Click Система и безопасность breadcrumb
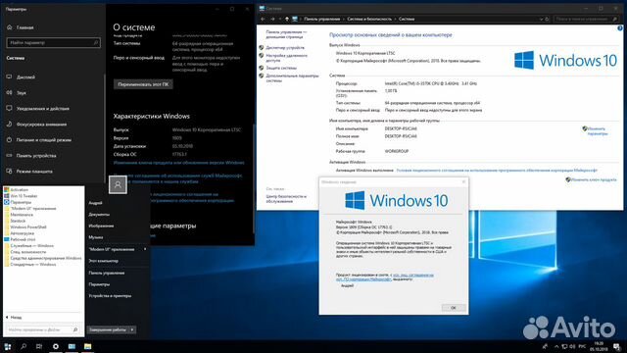 click(369, 19)
